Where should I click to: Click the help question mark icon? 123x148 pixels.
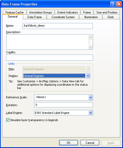point(113,4)
